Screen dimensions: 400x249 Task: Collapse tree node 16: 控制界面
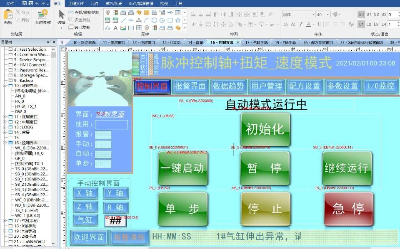pos(5,143)
